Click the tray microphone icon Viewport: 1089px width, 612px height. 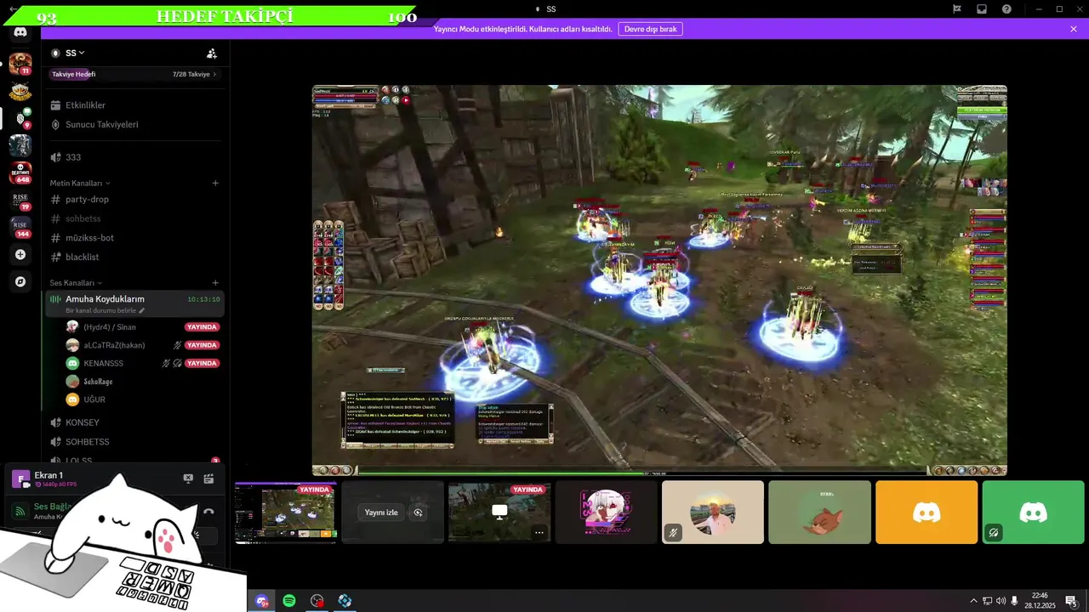pyautogui.click(x=1014, y=601)
